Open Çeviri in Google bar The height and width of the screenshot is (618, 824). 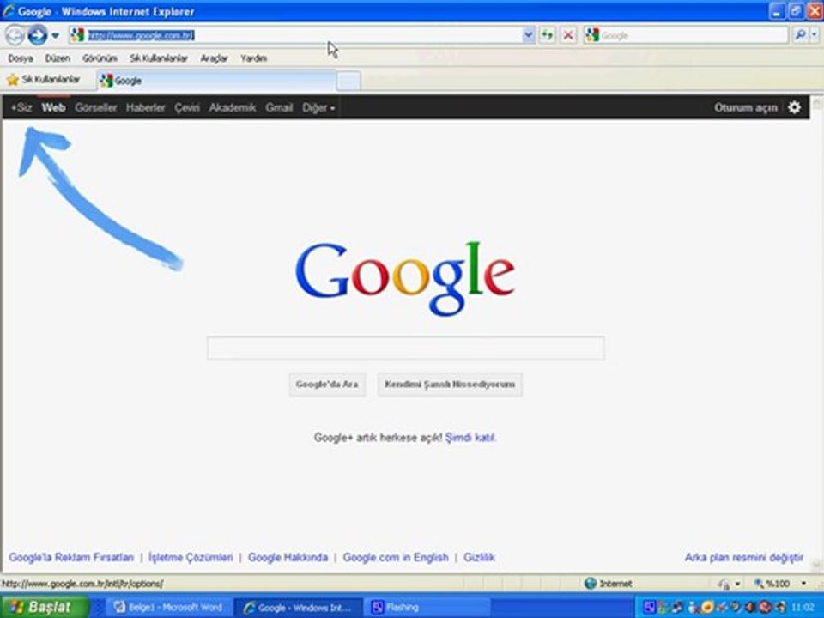187,108
